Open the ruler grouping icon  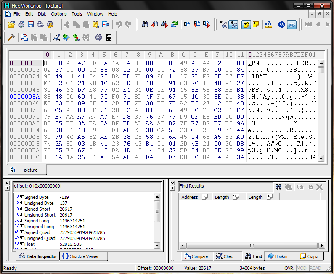(x=269, y=24)
